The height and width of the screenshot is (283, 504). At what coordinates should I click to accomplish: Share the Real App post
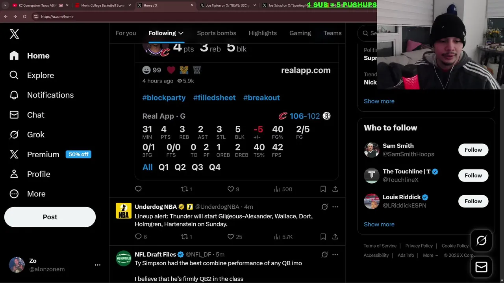click(335, 189)
